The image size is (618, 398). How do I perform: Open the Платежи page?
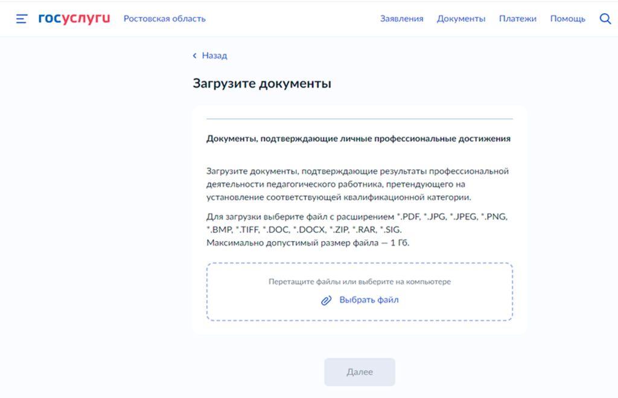click(517, 19)
